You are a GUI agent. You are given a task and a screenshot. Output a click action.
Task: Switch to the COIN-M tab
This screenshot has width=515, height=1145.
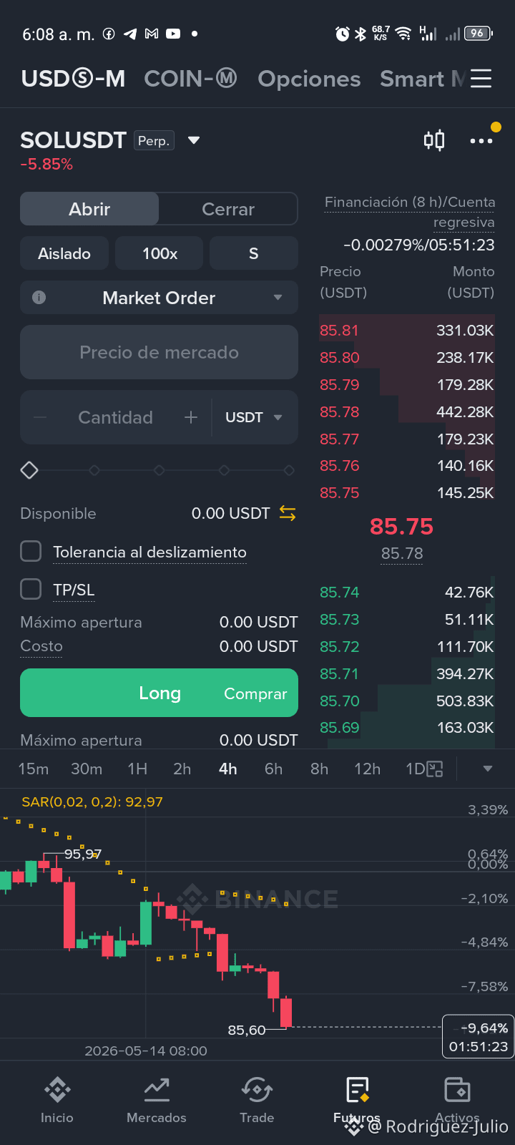(190, 79)
